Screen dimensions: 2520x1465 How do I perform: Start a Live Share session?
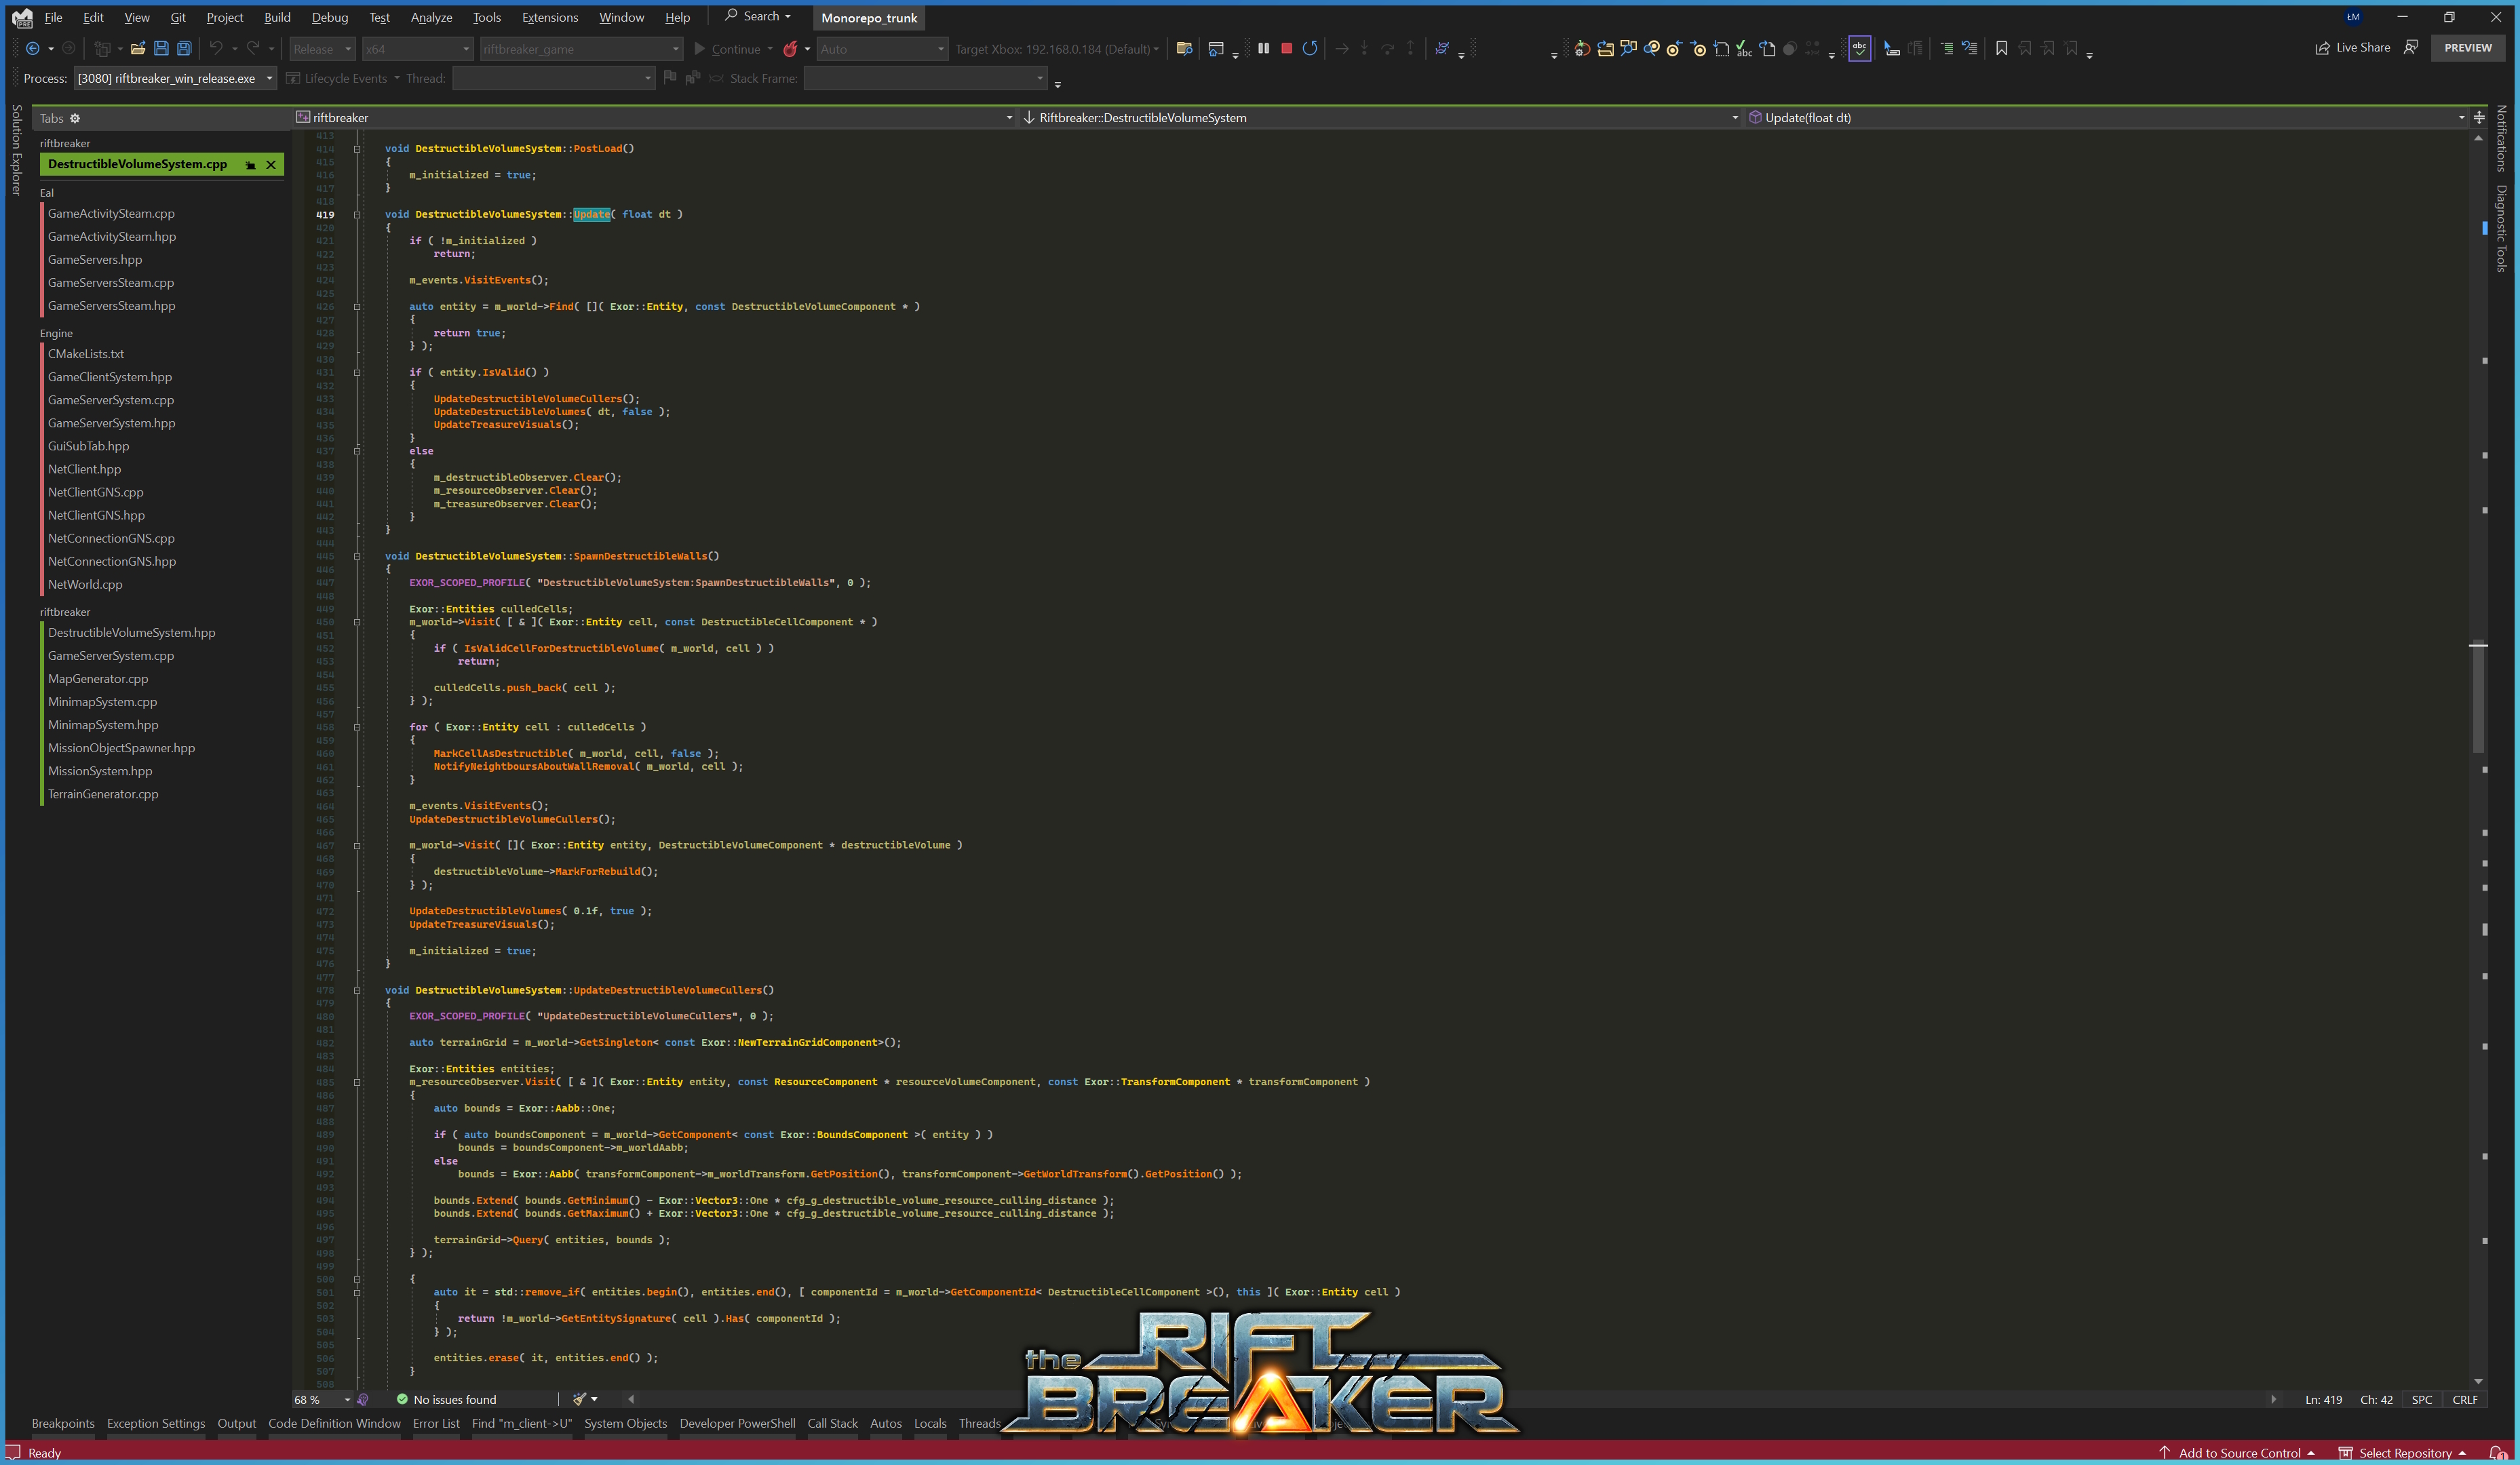tap(2352, 47)
